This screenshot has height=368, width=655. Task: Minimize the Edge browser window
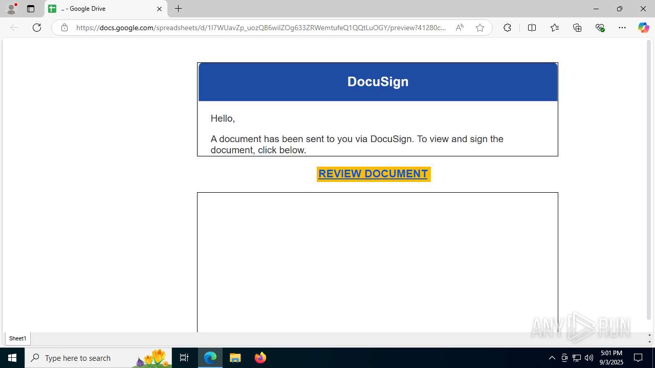coord(596,9)
